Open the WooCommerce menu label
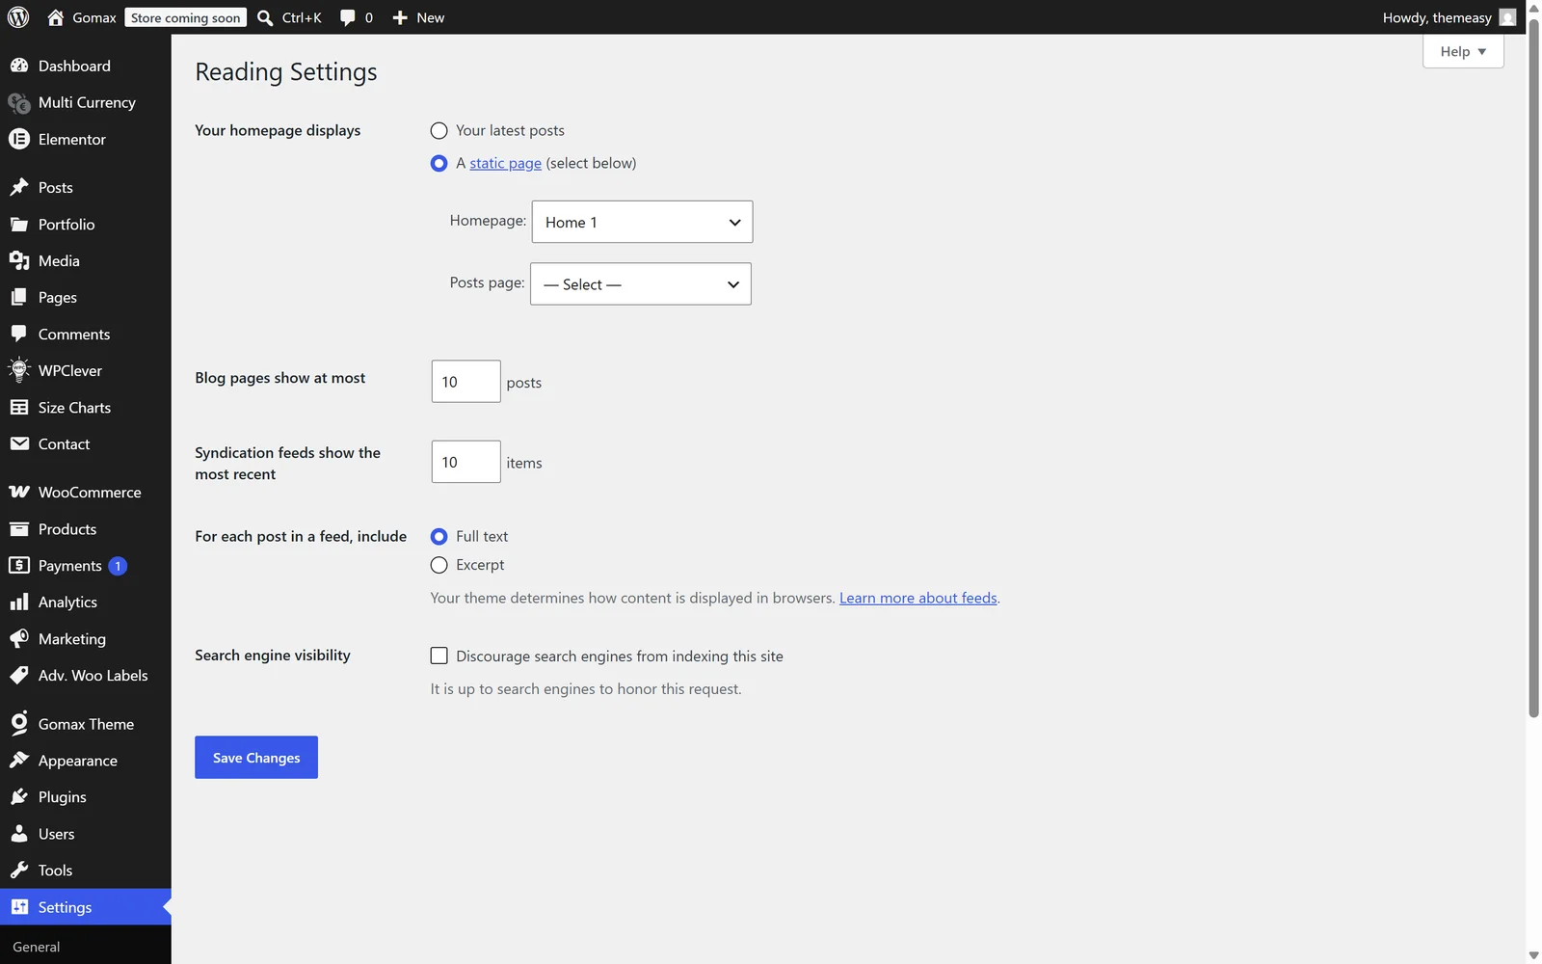1542x964 pixels. pyautogui.click(x=90, y=492)
